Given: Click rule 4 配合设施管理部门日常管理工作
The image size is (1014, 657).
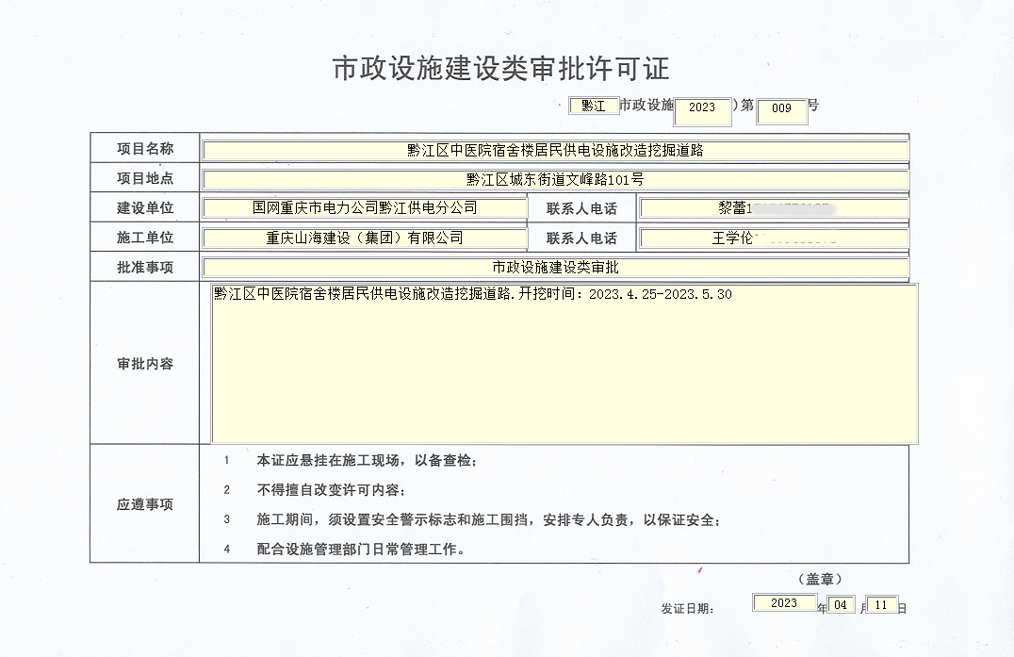Looking at the screenshot, I should point(361,550).
